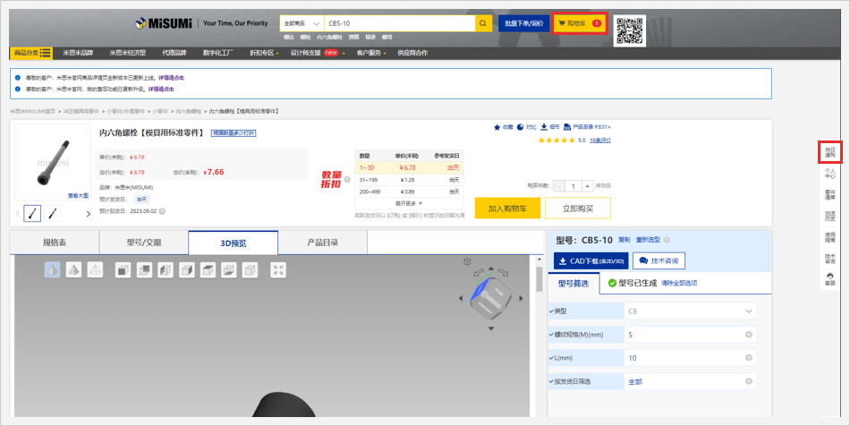
Task: Click the 加入购物车 button
Action: 507,209
